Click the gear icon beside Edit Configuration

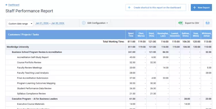pyautogui.click(x=84, y=23)
